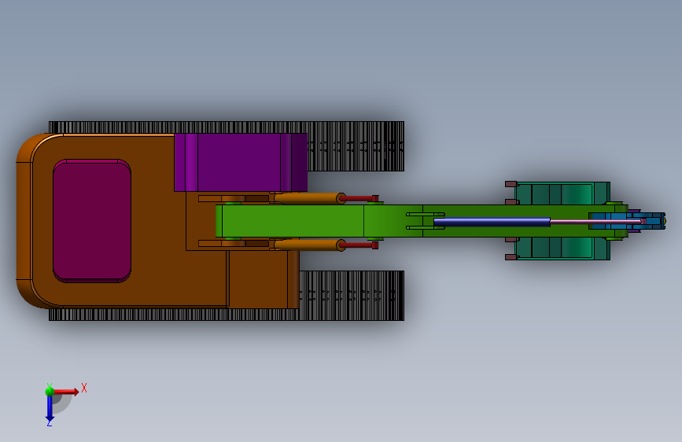This screenshot has height=442, width=682.
Task: Select the brown-orange body's rounded rear edge
Action: tap(24, 220)
